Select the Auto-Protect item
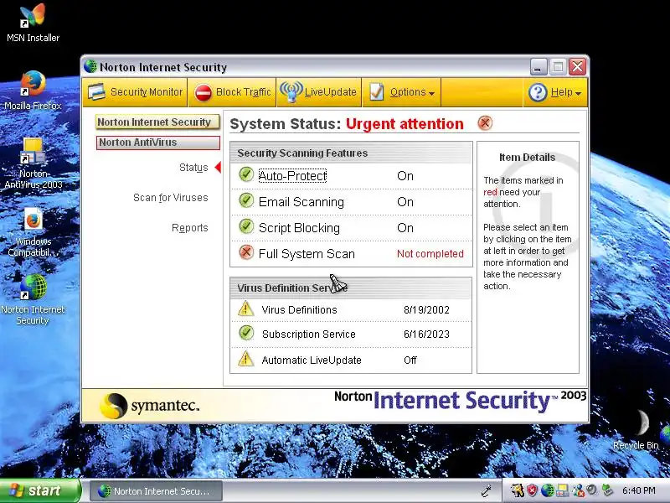 pos(292,176)
